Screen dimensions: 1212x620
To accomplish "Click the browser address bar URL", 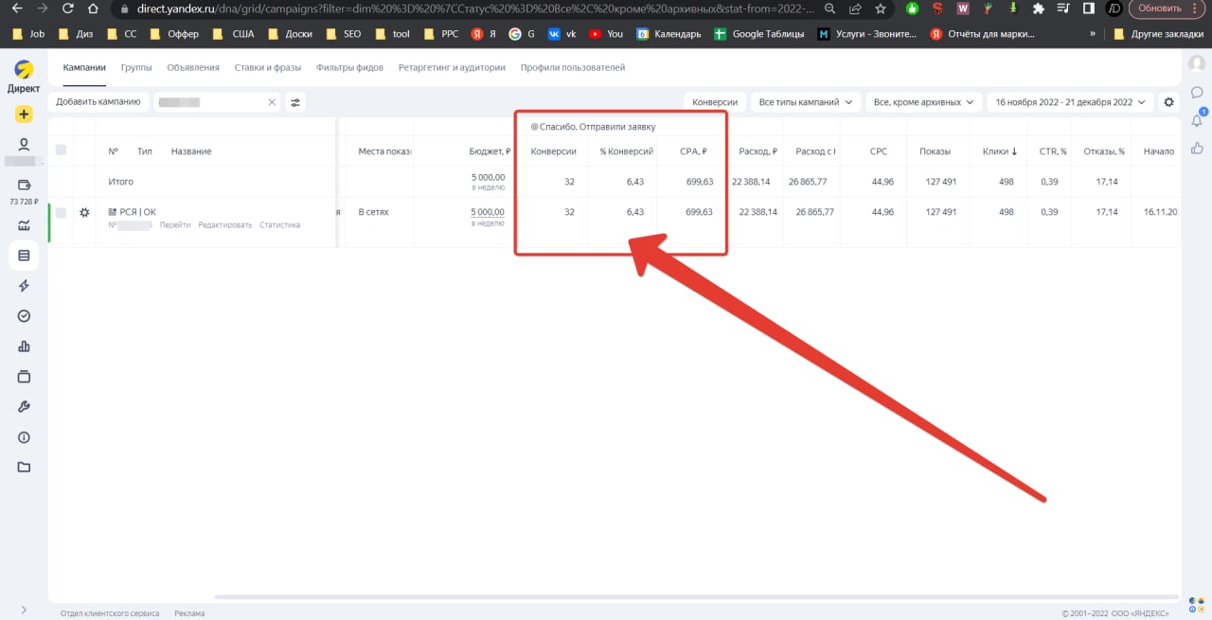I will click(473, 9).
